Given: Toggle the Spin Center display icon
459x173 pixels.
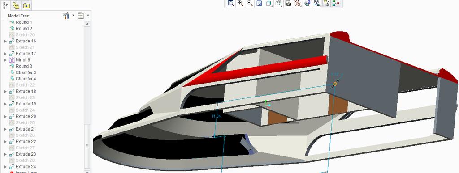Looking at the screenshot, I should [336, 4].
